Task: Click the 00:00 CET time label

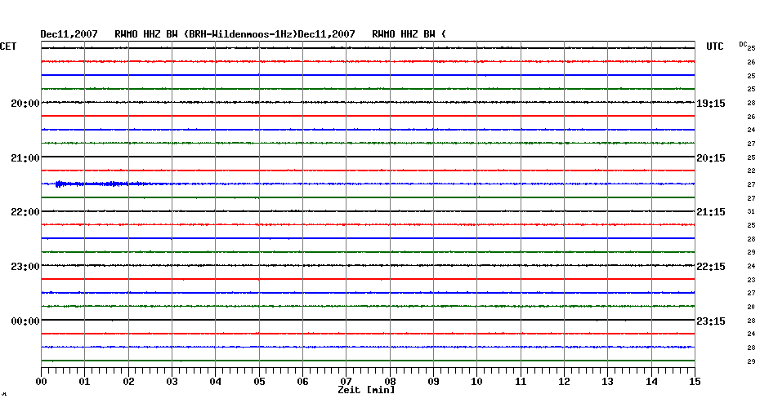Action: pos(25,321)
